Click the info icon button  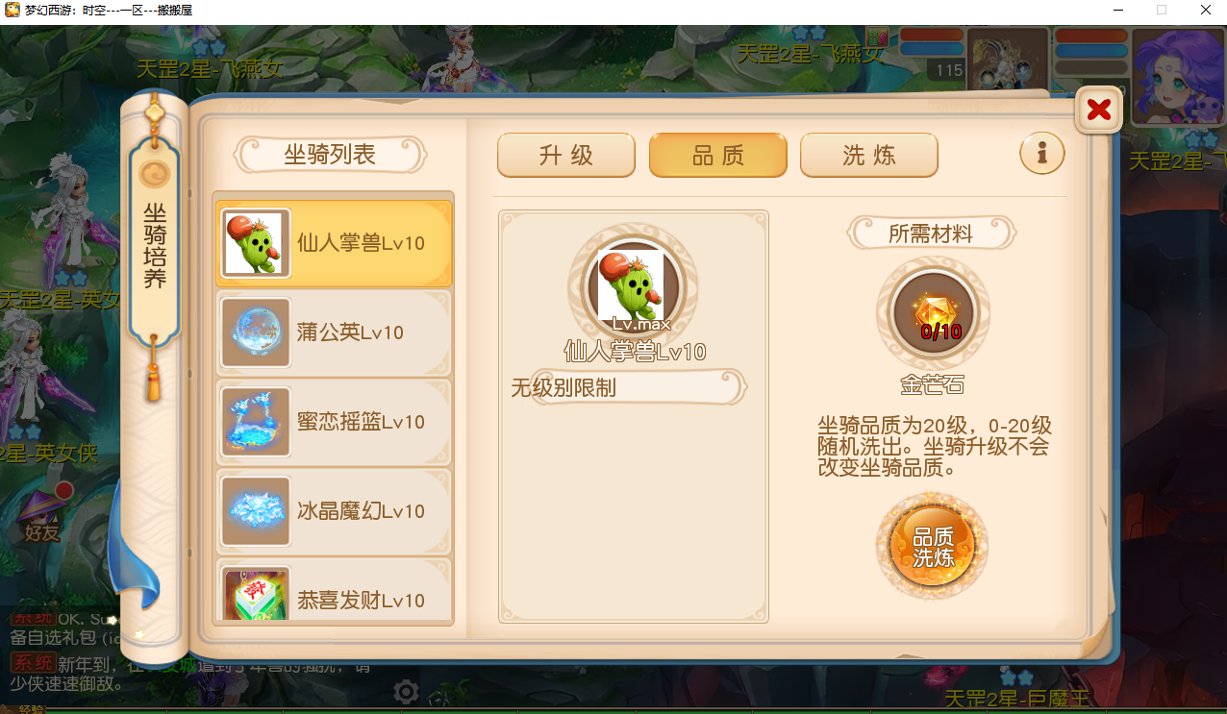1042,152
